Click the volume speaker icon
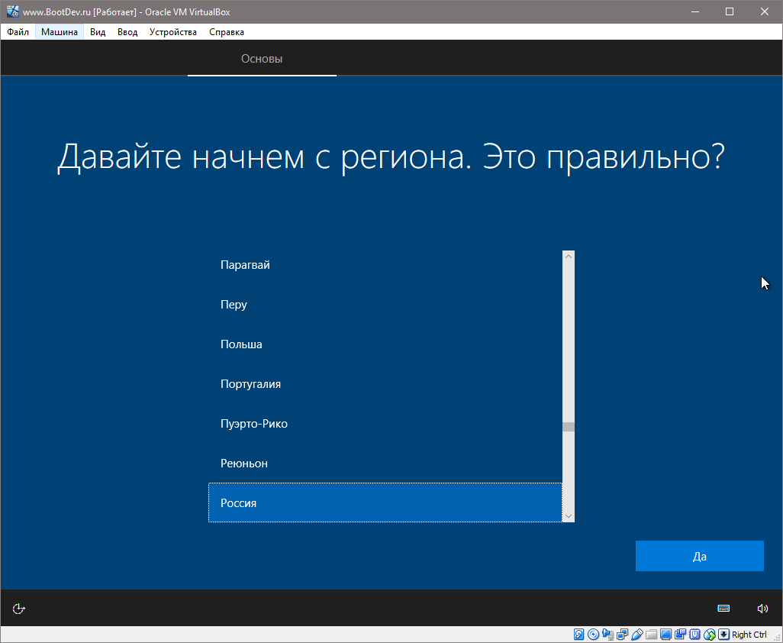The image size is (783, 643). [762, 608]
